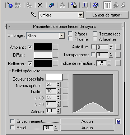Collapse the Paramètres de base lancer de rayons rollout
The image size is (130, 135).
pyautogui.click(x=64, y=26)
